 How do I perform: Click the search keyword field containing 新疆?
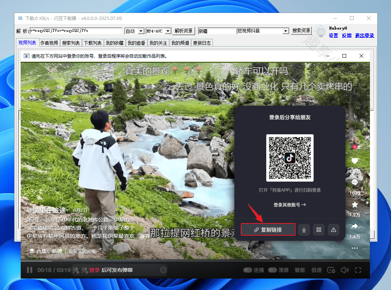(x=217, y=31)
